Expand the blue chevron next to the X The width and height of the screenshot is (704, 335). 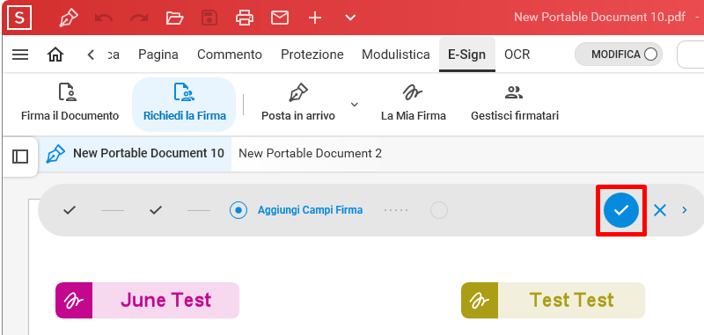(x=685, y=210)
